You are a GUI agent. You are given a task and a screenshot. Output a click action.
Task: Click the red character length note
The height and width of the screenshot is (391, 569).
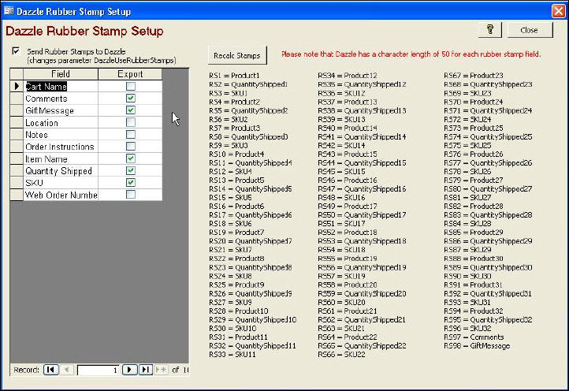click(x=411, y=54)
